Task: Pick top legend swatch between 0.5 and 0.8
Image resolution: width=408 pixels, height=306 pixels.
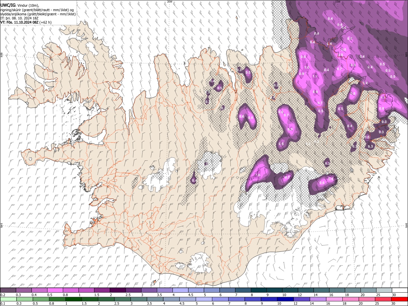Action: click(55, 290)
